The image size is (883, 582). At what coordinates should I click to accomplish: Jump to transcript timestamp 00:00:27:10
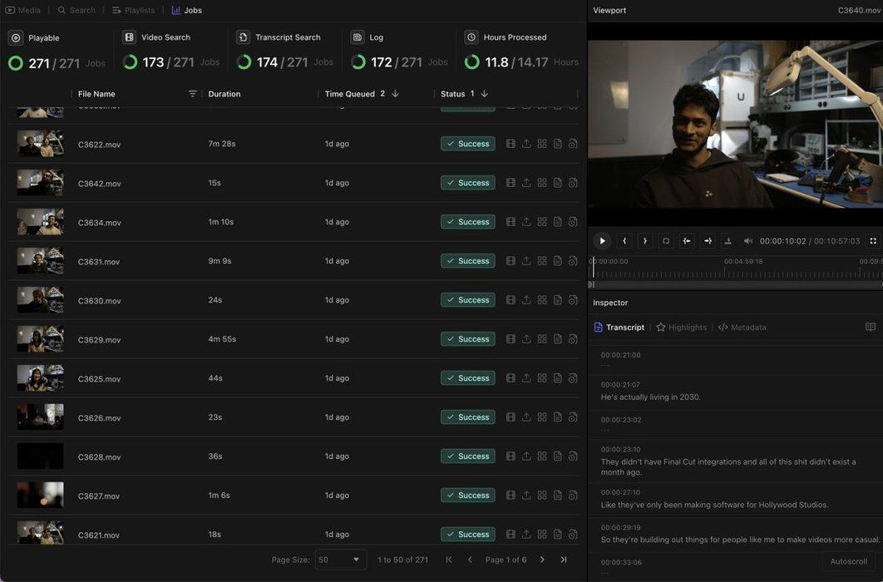pyautogui.click(x=620, y=492)
